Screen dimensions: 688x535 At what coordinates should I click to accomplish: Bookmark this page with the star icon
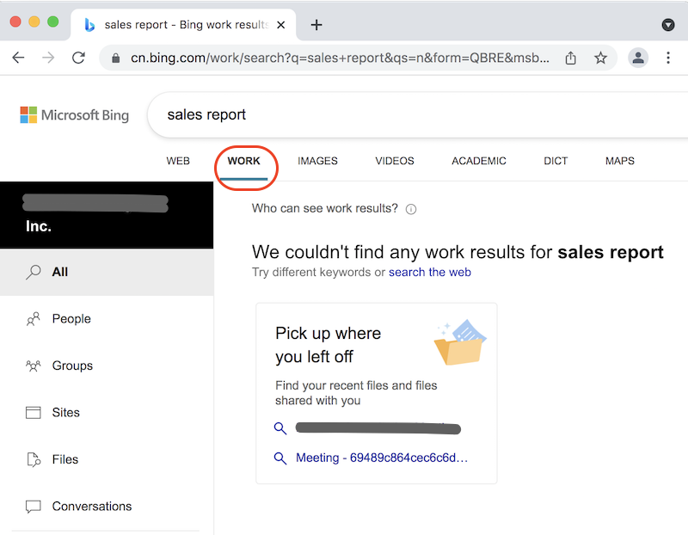600,58
